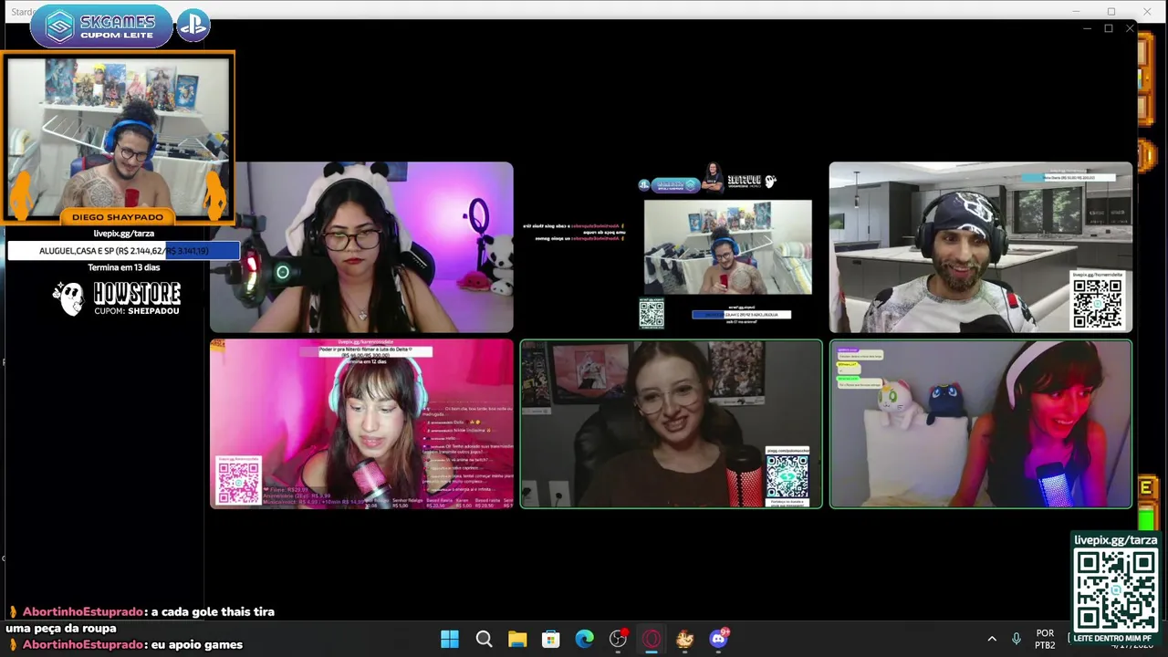Click the QR code in pink-room tile

point(238,481)
